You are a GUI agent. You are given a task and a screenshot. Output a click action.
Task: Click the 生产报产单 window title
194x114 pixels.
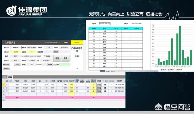(x=10, y=43)
